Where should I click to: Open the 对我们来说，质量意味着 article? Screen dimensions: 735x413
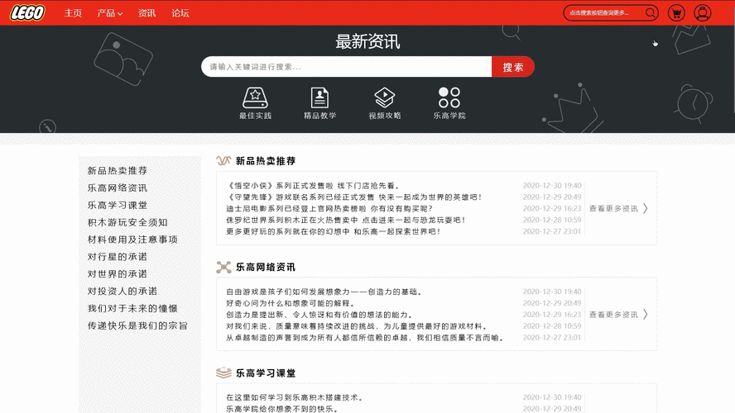[x=358, y=326]
